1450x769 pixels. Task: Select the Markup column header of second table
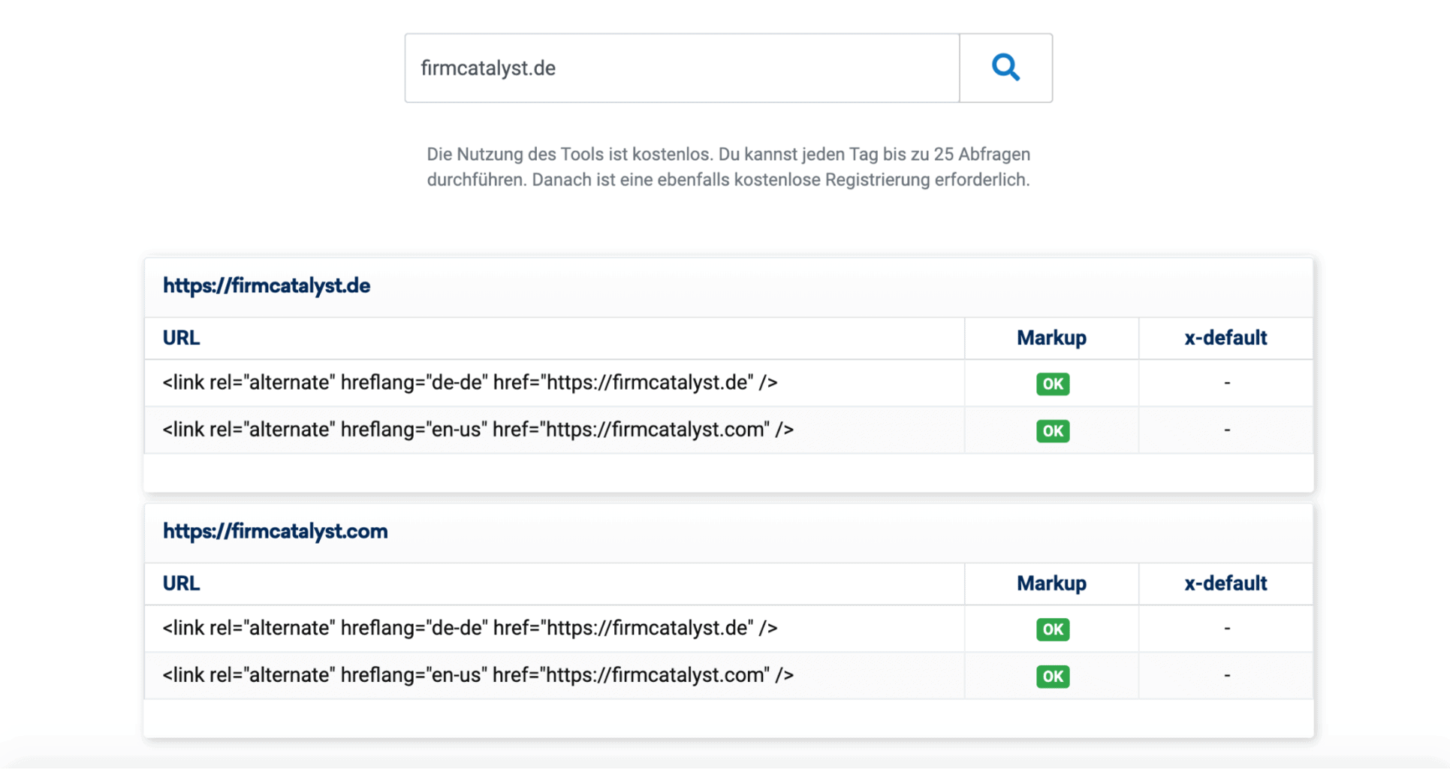(x=1051, y=583)
